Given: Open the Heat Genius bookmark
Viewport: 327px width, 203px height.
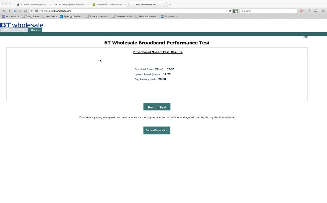Looking at the screenshot, I should 50,16.
